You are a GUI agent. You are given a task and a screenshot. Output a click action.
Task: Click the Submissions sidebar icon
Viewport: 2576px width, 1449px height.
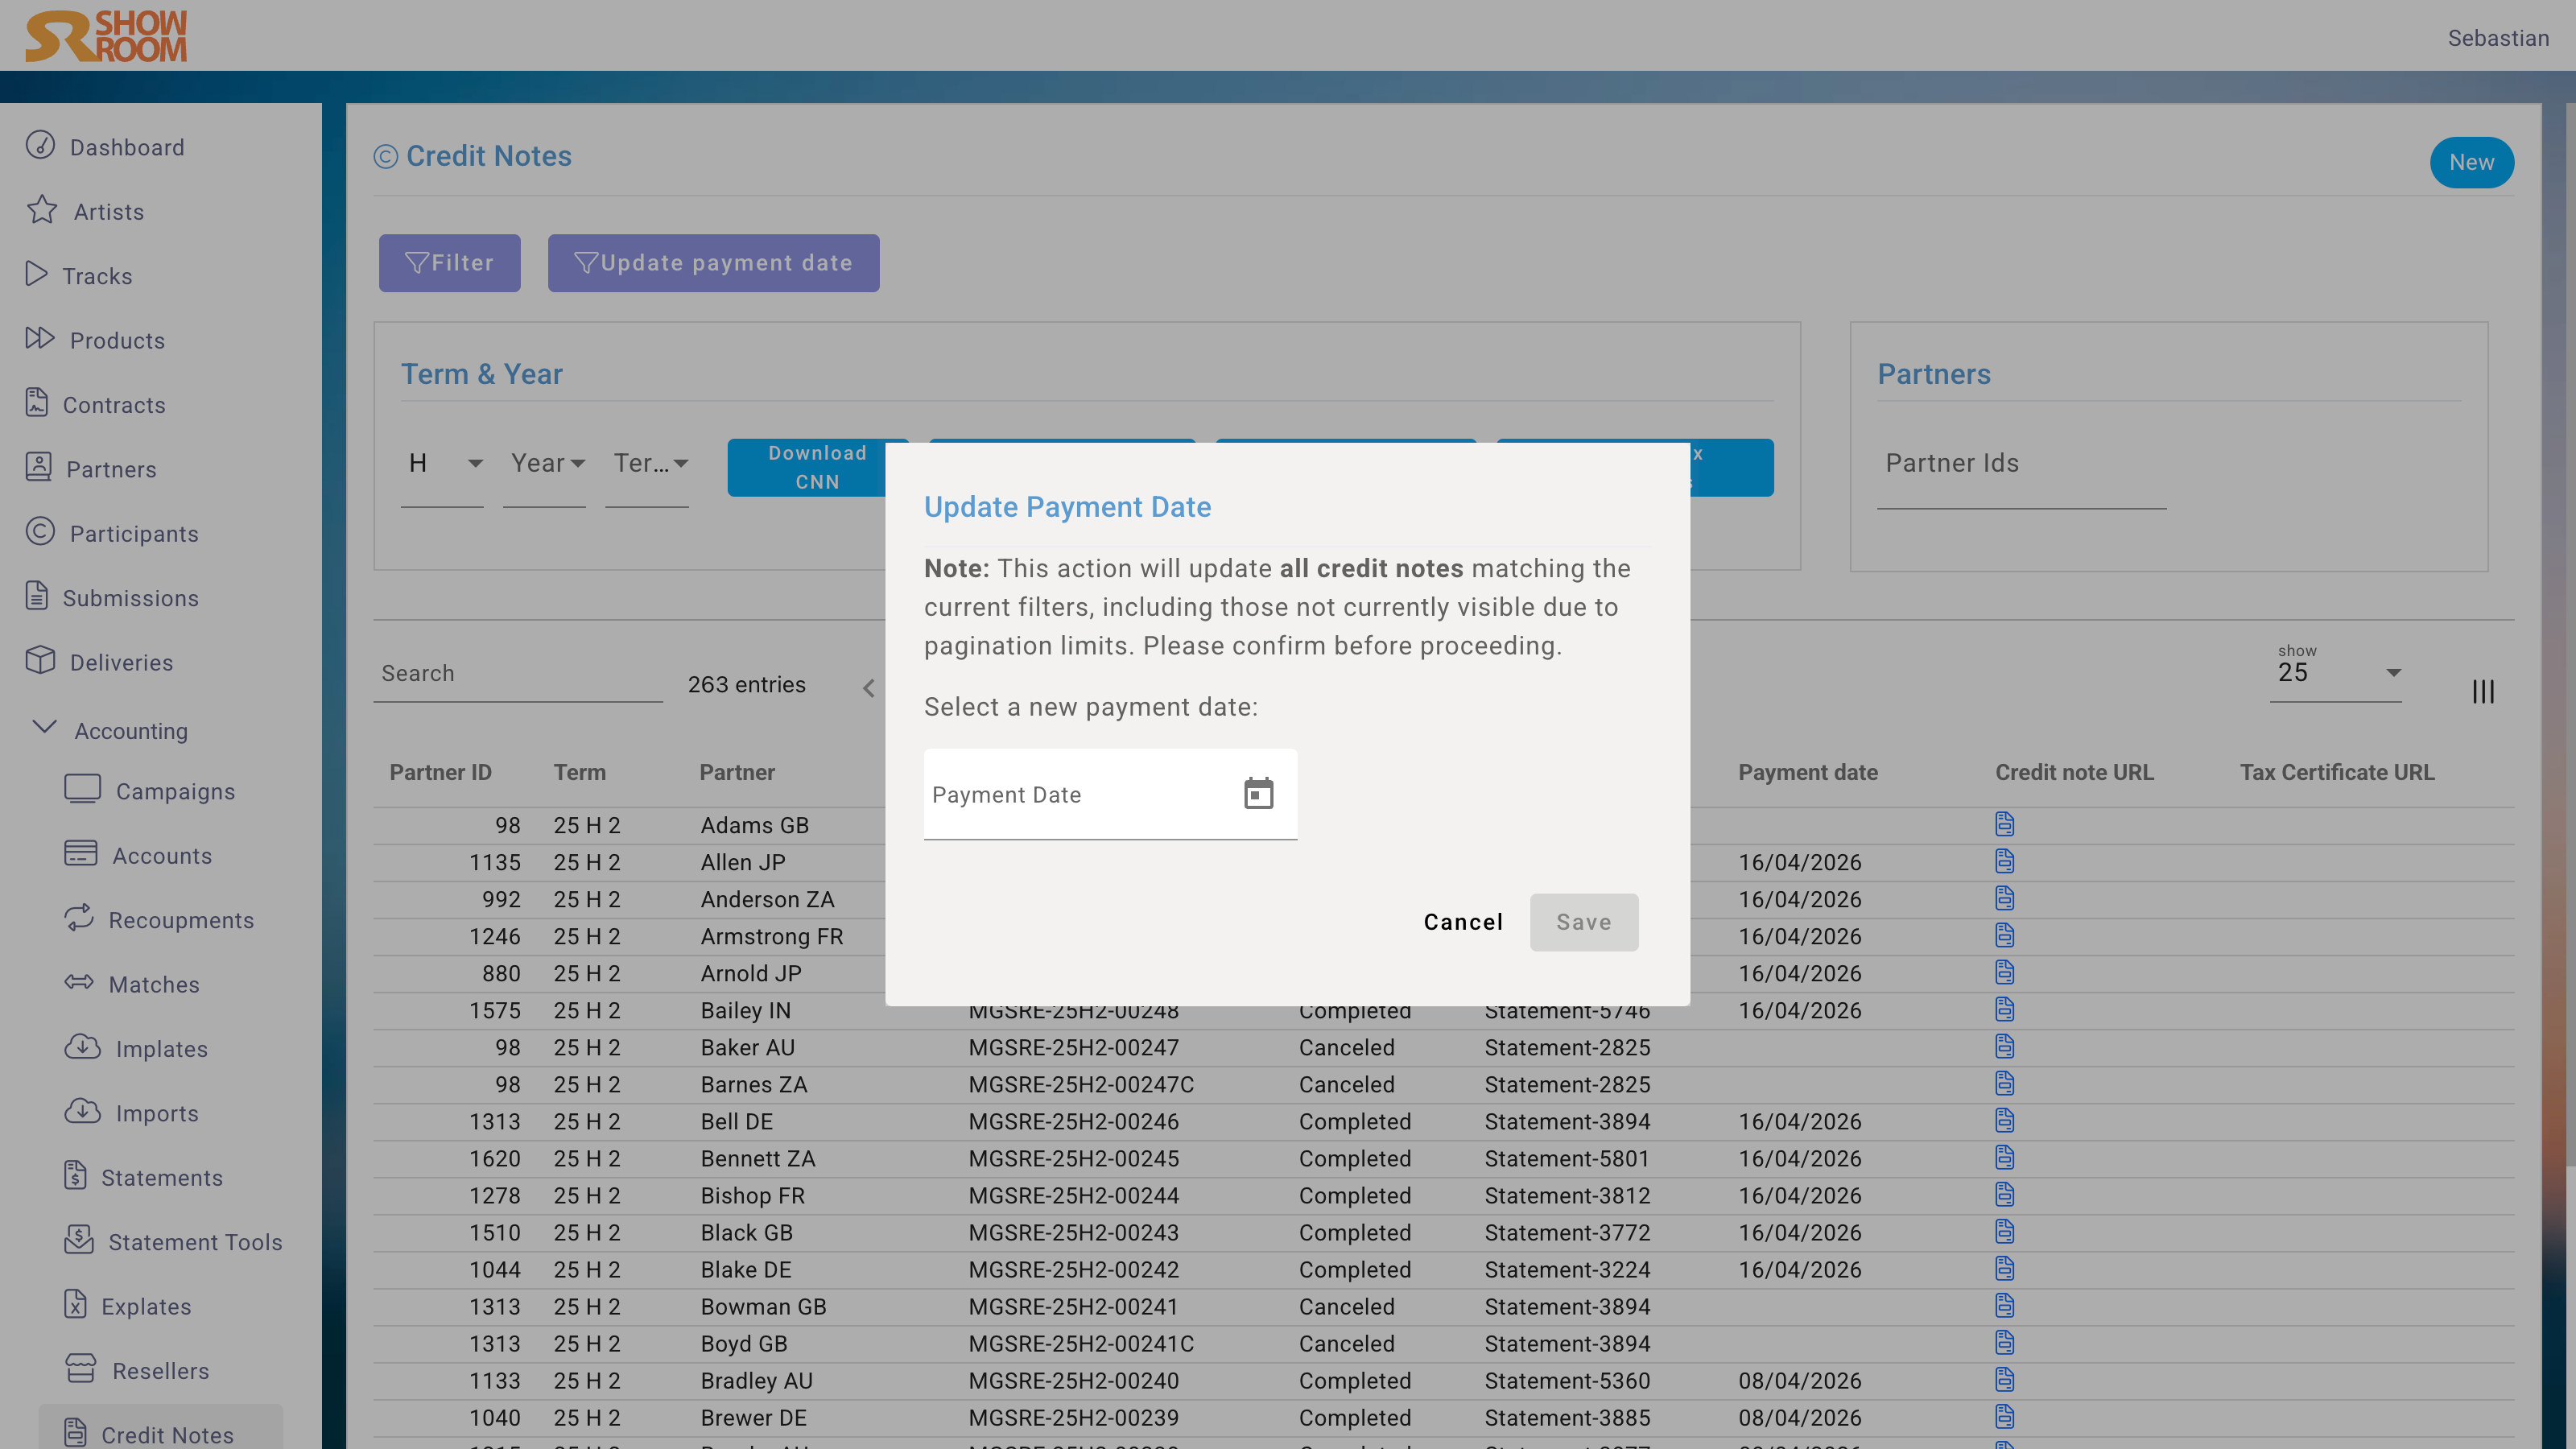pyautogui.click(x=37, y=595)
